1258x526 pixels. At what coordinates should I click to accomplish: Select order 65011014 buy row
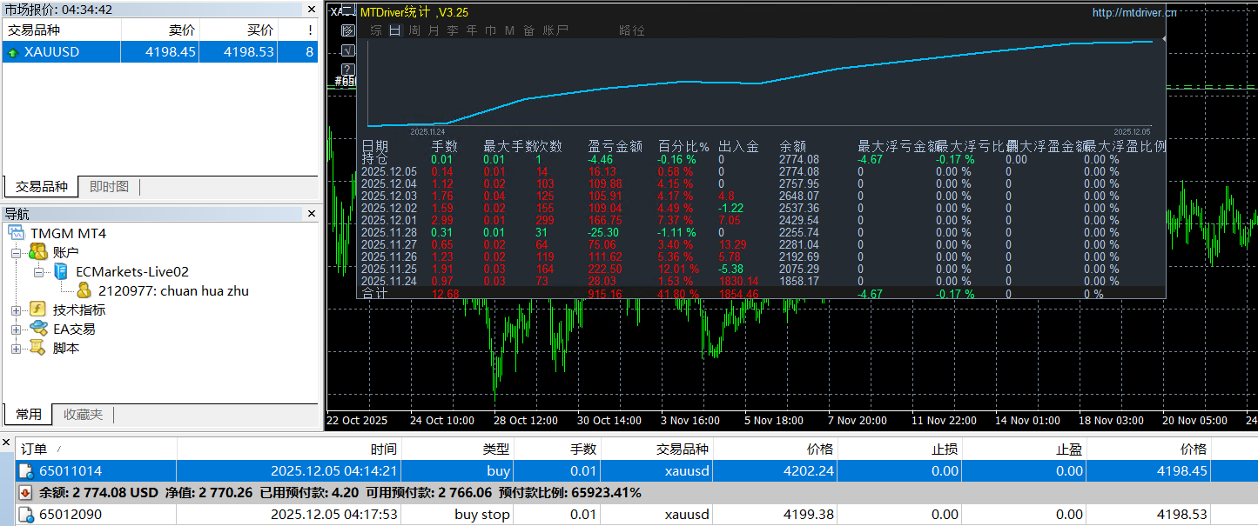(x=637, y=470)
